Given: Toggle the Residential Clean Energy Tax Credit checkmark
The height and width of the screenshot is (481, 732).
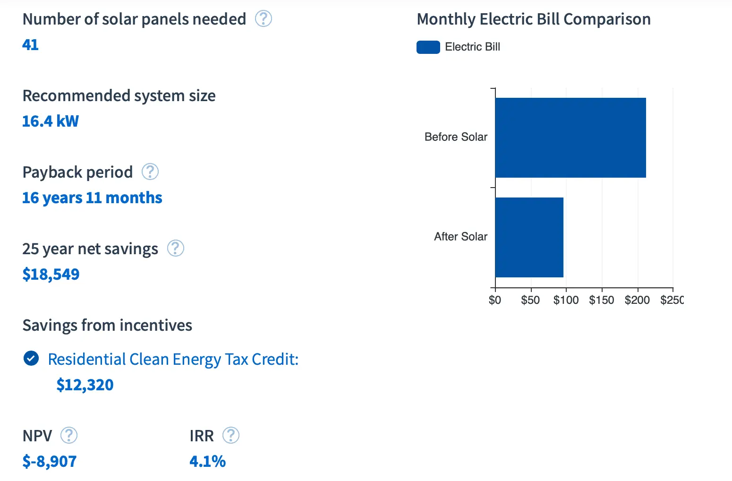Looking at the screenshot, I should click(x=31, y=359).
